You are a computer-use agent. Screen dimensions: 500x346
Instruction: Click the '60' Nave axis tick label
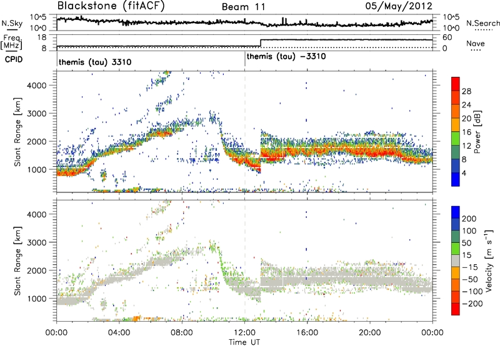pyautogui.click(x=447, y=37)
